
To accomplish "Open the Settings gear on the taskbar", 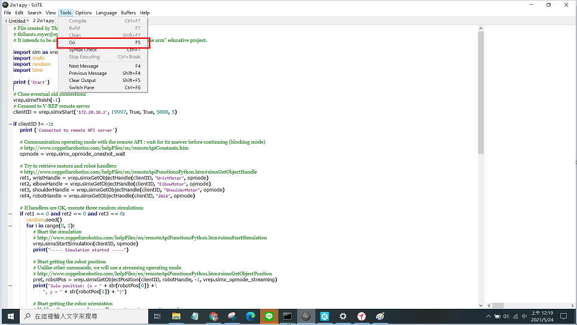I will click(343, 316).
